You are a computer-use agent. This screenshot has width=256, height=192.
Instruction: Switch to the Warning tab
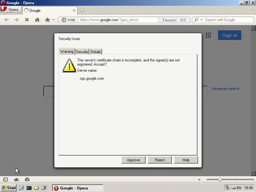(67, 52)
